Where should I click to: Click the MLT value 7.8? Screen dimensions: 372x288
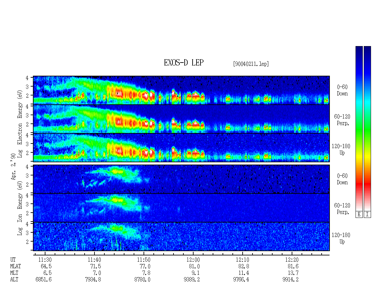(146, 273)
